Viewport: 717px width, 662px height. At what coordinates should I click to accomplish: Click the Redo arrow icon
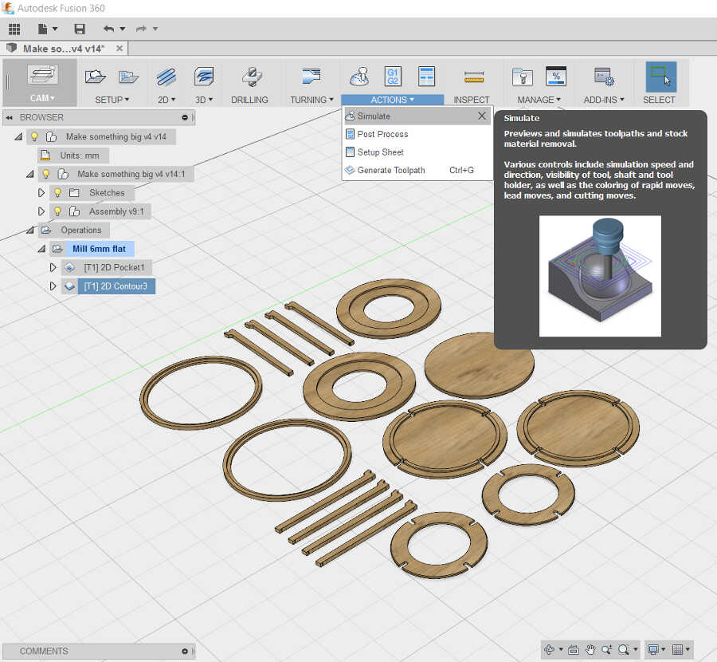point(141,29)
